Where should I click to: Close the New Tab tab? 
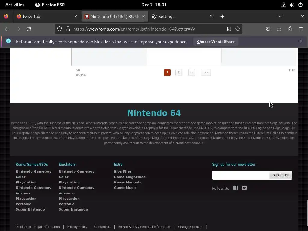(x=76, y=16)
